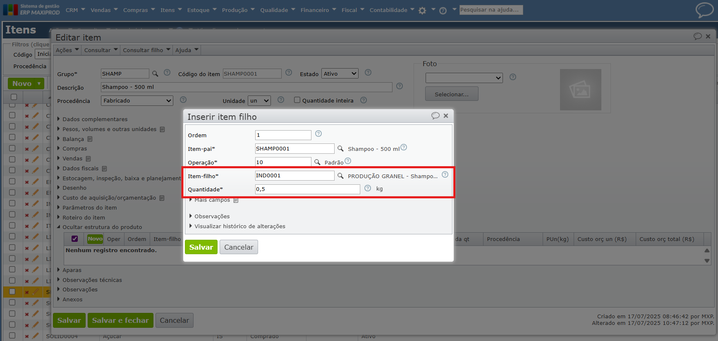
Task: Open the Estado dropdown showing Ativo
Action: [340, 74]
